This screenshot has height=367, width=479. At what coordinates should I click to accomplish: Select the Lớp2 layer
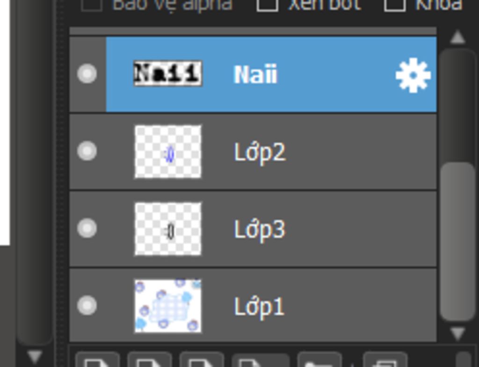253,152
